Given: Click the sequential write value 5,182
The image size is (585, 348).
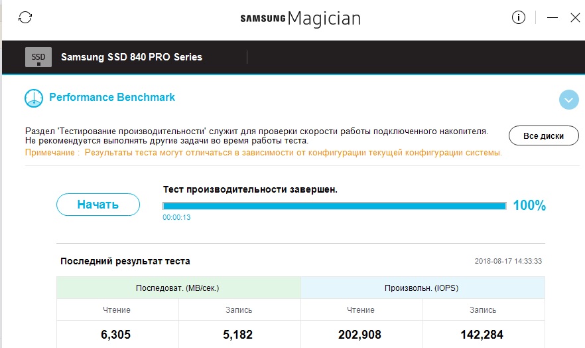Looking at the screenshot, I should pos(239,335).
